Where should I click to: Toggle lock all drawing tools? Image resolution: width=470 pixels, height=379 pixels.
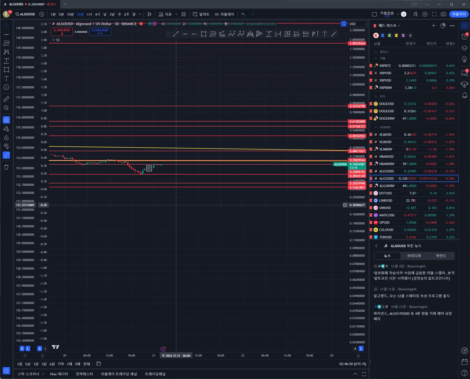[x=6, y=138]
